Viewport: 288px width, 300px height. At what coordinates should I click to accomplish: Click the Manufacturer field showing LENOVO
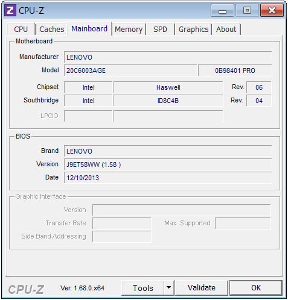pos(168,57)
